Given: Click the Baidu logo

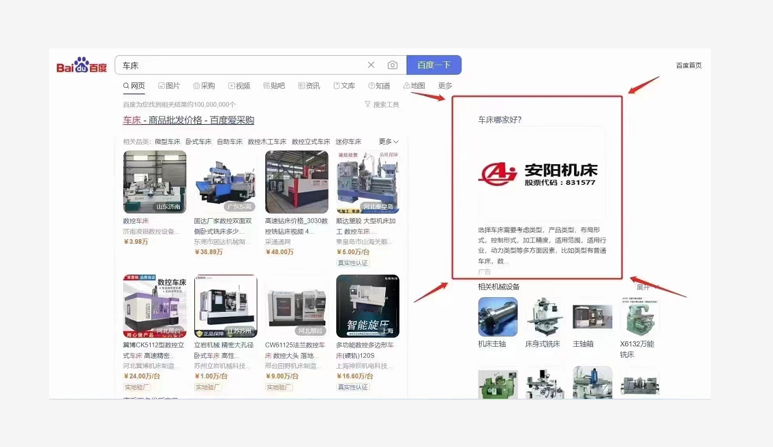Looking at the screenshot, I should click(82, 65).
